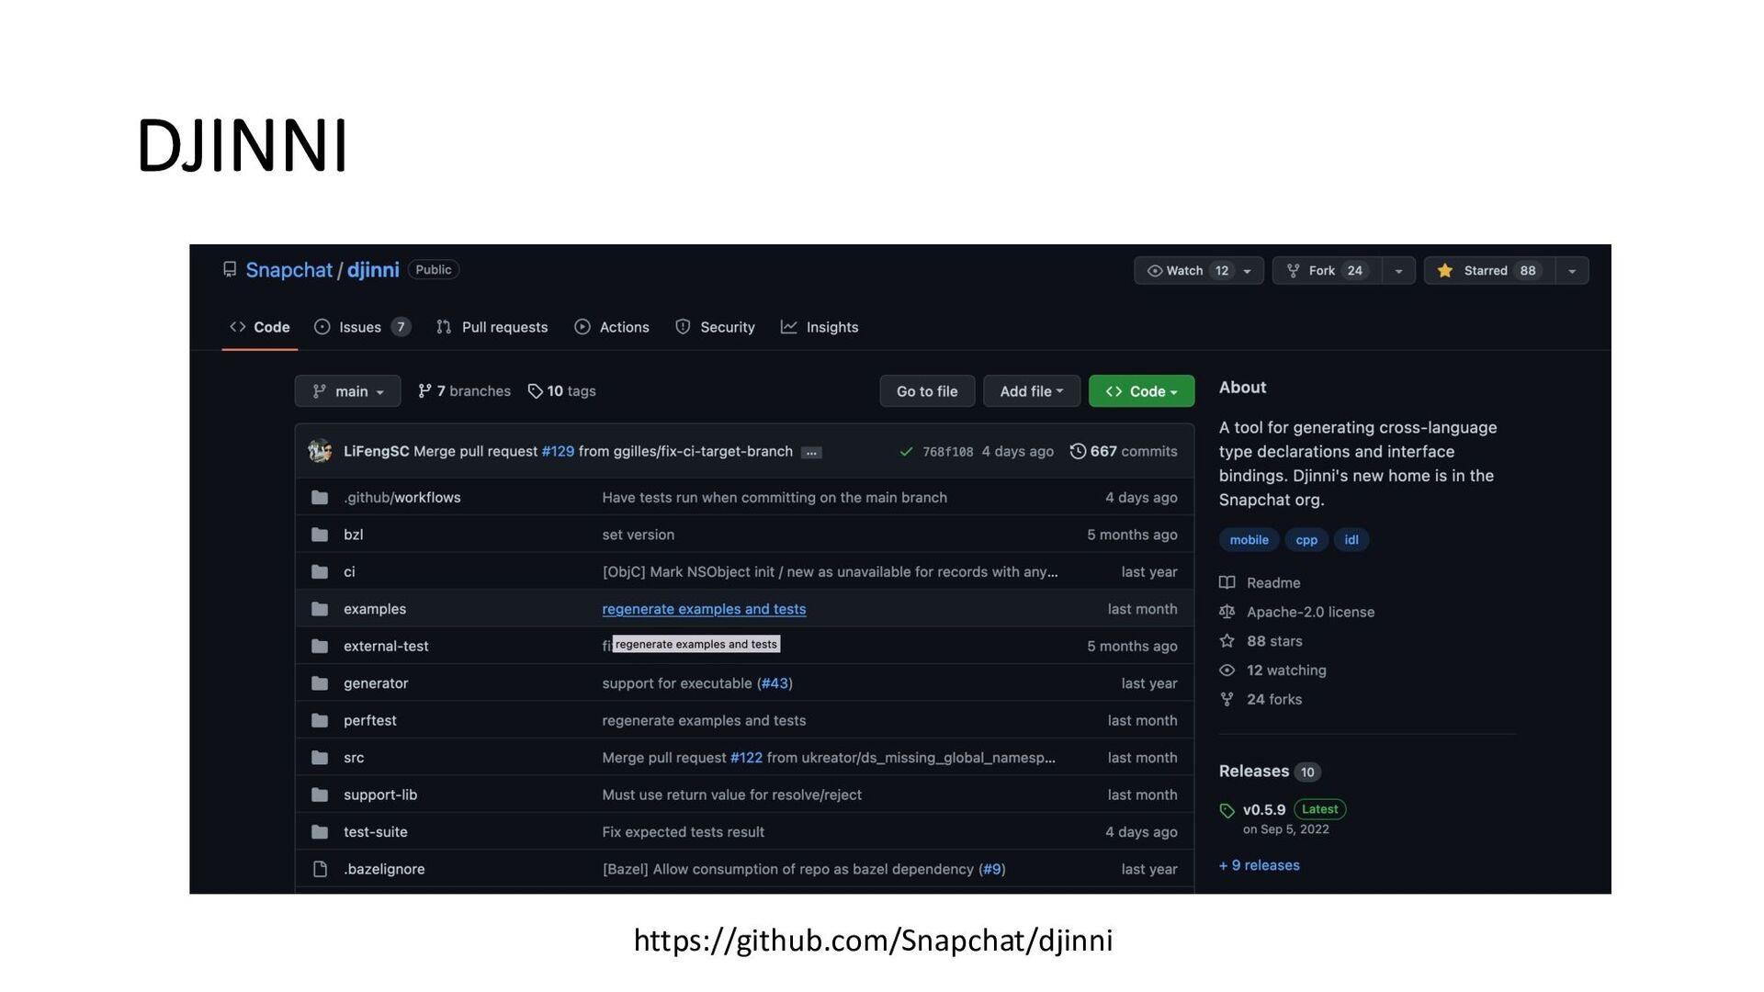Click the green check status icon
This screenshot has width=1764, height=992.
click(906, 452)
